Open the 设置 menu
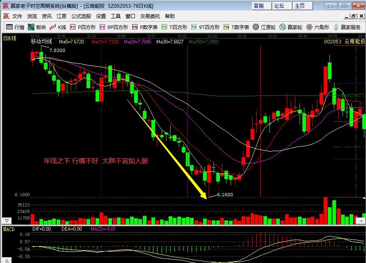This screenshot has width=366, height=263. coord(101,16)
